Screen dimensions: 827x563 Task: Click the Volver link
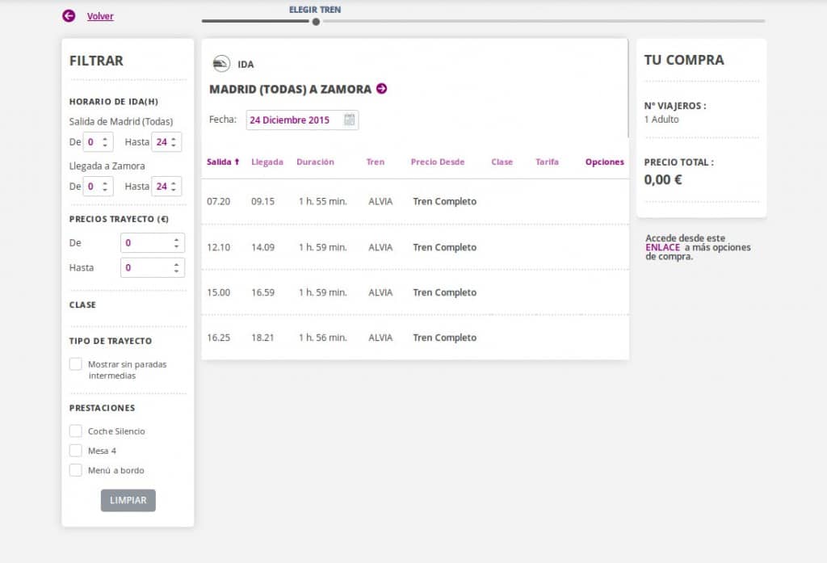click(100, 15)
